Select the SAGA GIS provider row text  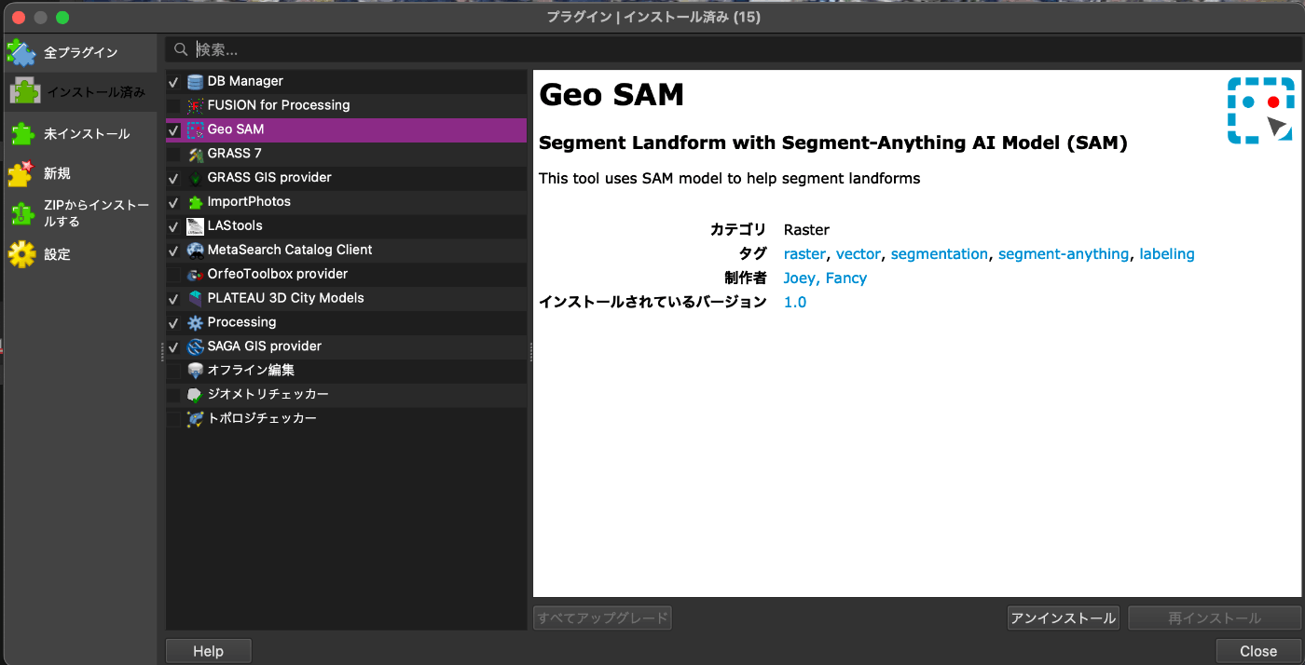265,346
